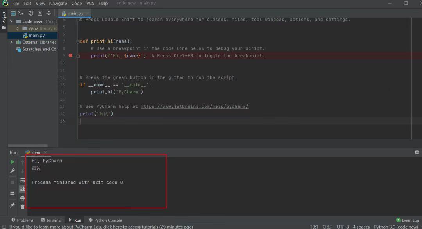Open the Problems tool window
The image size is (422, 229).
click(22, 220)
